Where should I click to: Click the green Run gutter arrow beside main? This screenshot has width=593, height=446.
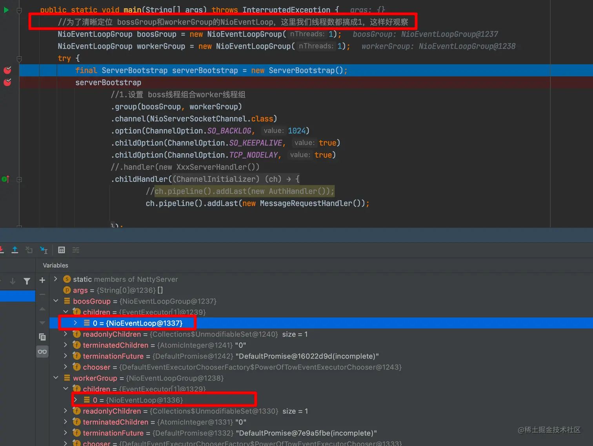click(x=6, y=10)
